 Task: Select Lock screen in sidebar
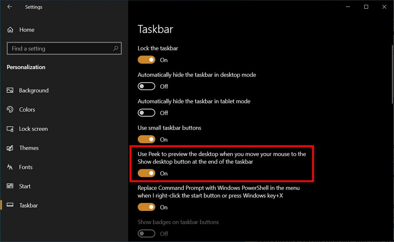(x=33, y=129)
